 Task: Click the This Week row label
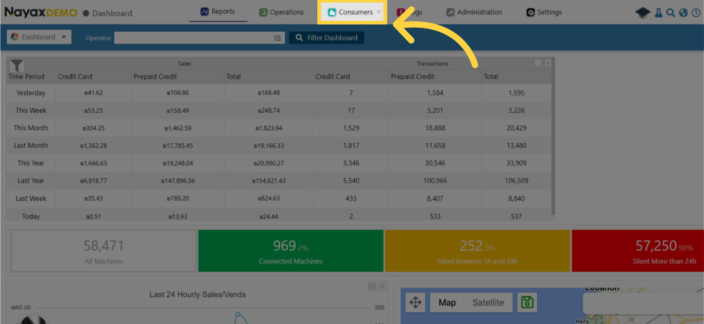click(x=31, y=110)
